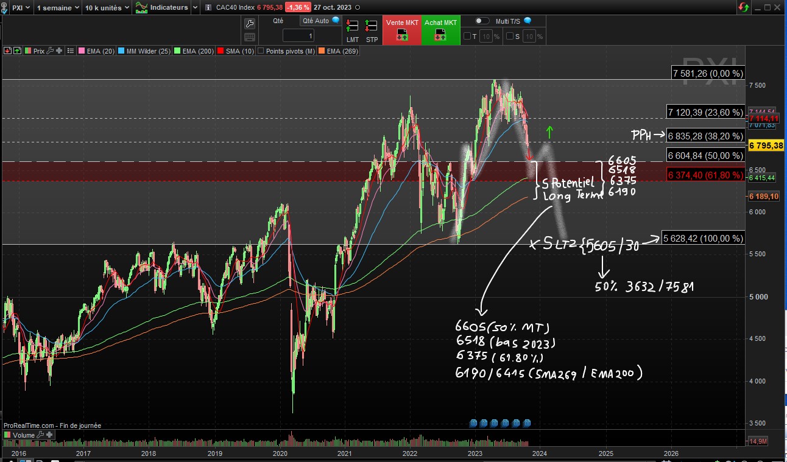Click the keyboard icon below the wrench
787x462 pixels.
pyautogui.click(x=249, y=37)
